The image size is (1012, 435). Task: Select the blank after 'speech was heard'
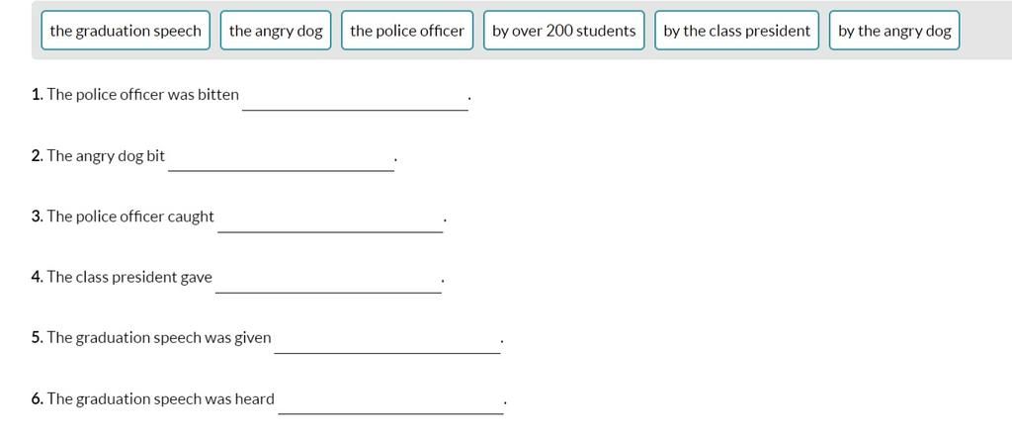click(x=390, y=401)
